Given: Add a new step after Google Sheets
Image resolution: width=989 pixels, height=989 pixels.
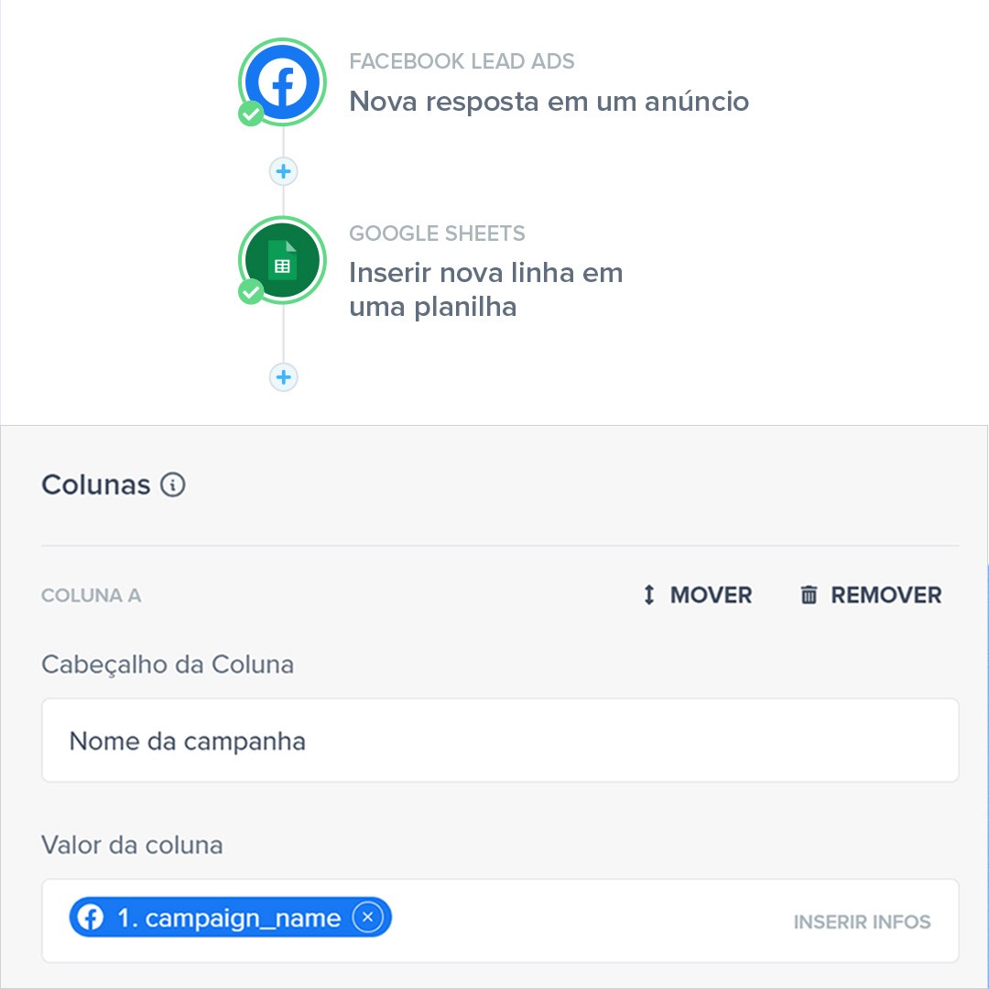Looking at the screenshot, I should pos(284,377).
